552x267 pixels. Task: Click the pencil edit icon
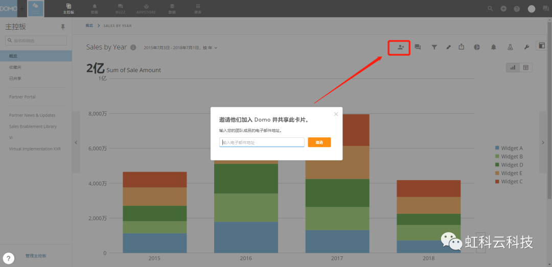449,47
